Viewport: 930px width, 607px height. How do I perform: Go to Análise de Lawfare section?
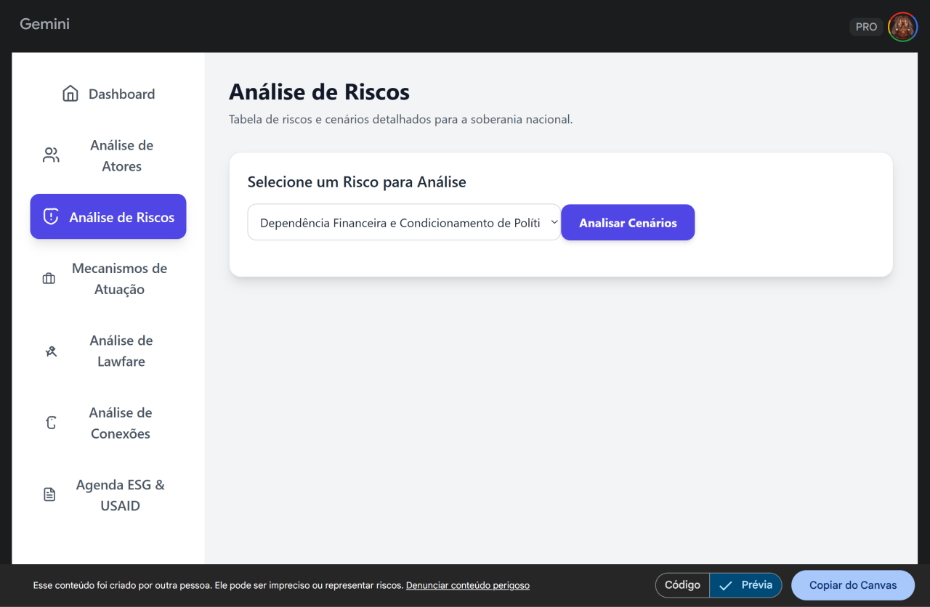click(x=121, y=351)
